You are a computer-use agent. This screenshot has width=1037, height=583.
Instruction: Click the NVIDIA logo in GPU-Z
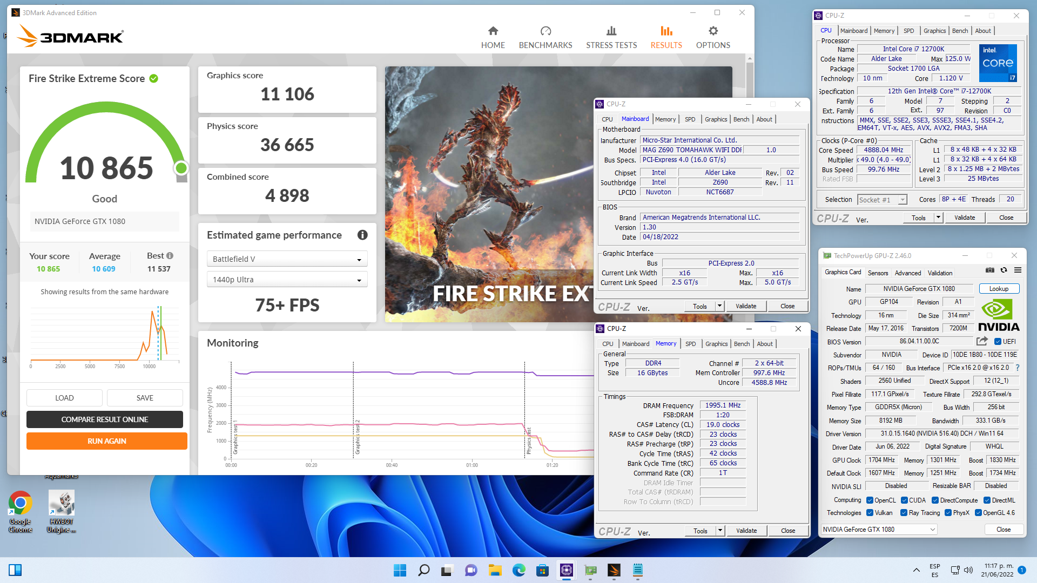(x=999, y=316)
